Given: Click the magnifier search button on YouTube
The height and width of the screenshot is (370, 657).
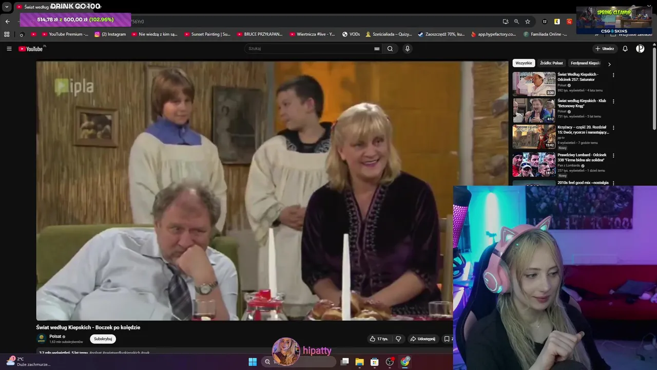Looking at the screenshot, I should [390, 49].
